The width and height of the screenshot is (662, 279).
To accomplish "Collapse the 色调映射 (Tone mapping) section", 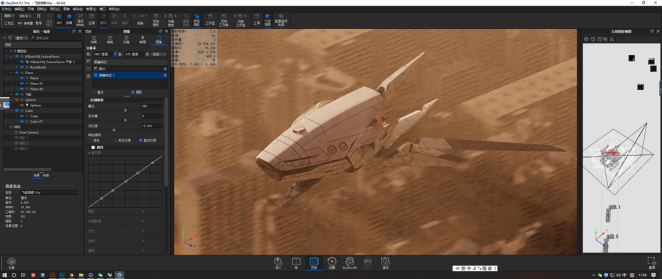I will (88, 100).
